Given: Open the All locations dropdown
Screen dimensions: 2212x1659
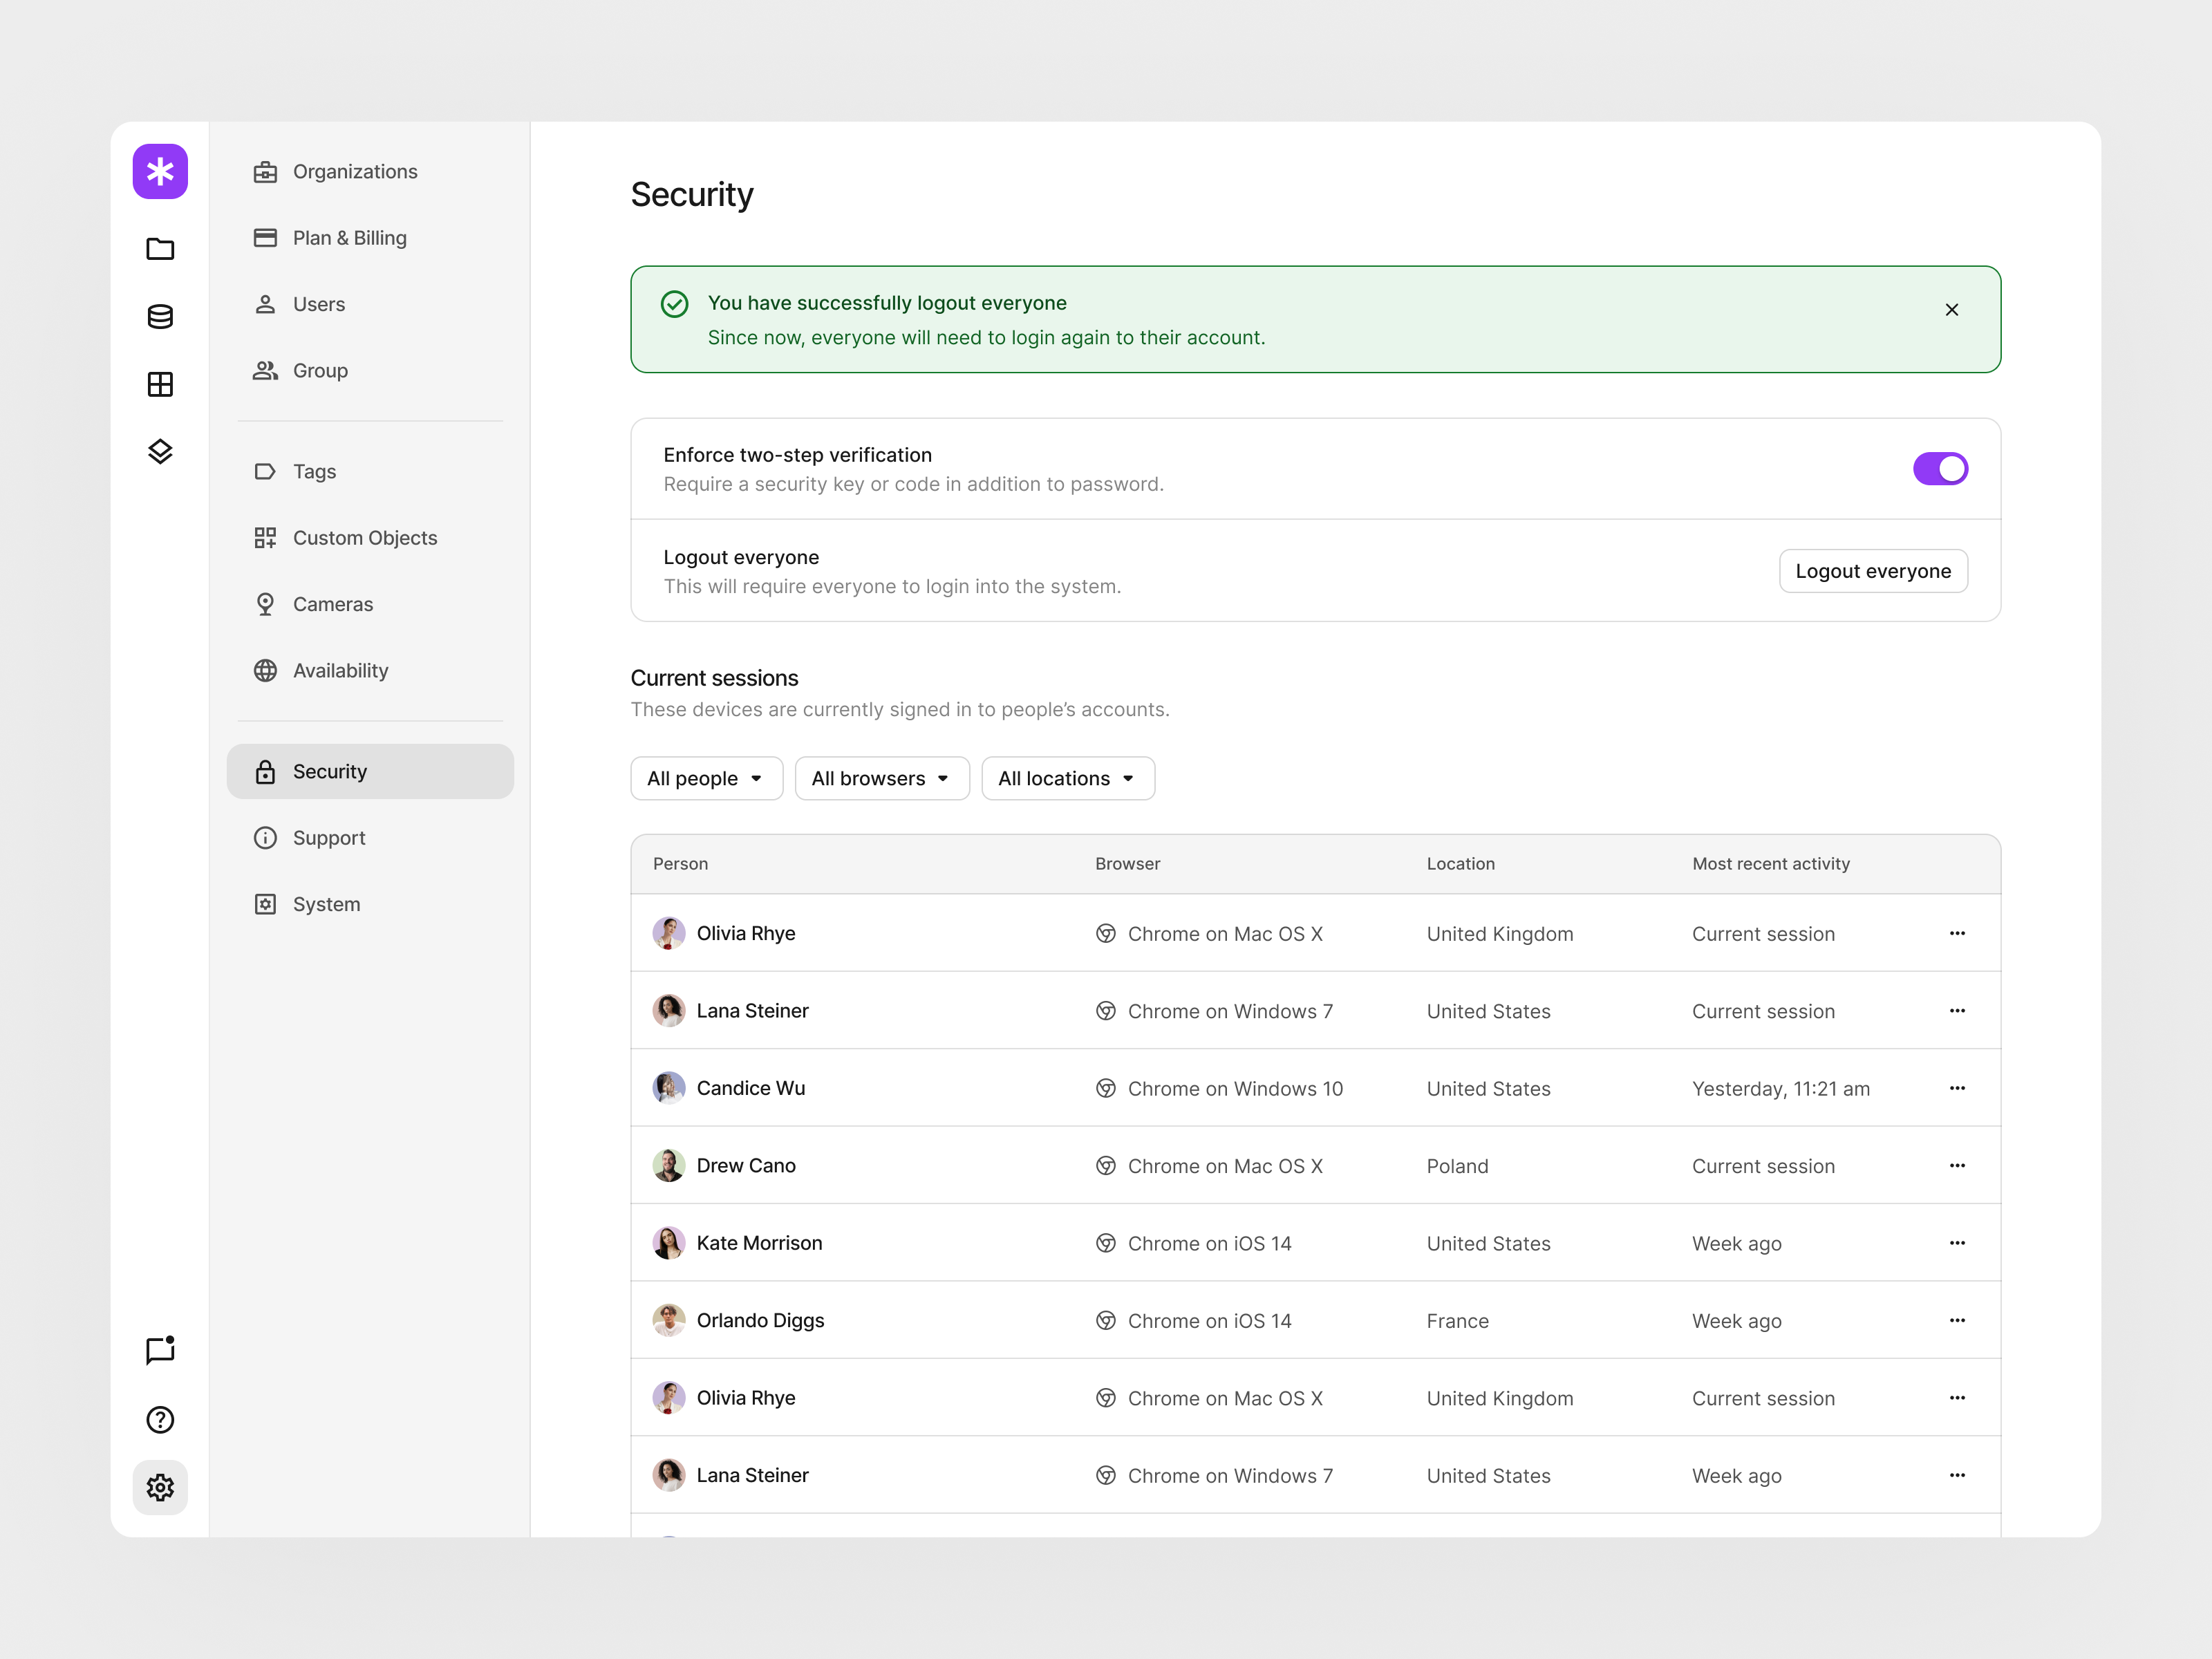Looking at the screenshot, I should [1067, 778].
